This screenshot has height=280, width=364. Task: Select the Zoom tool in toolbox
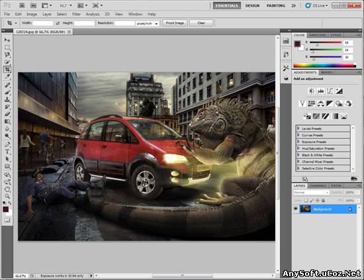7,196
